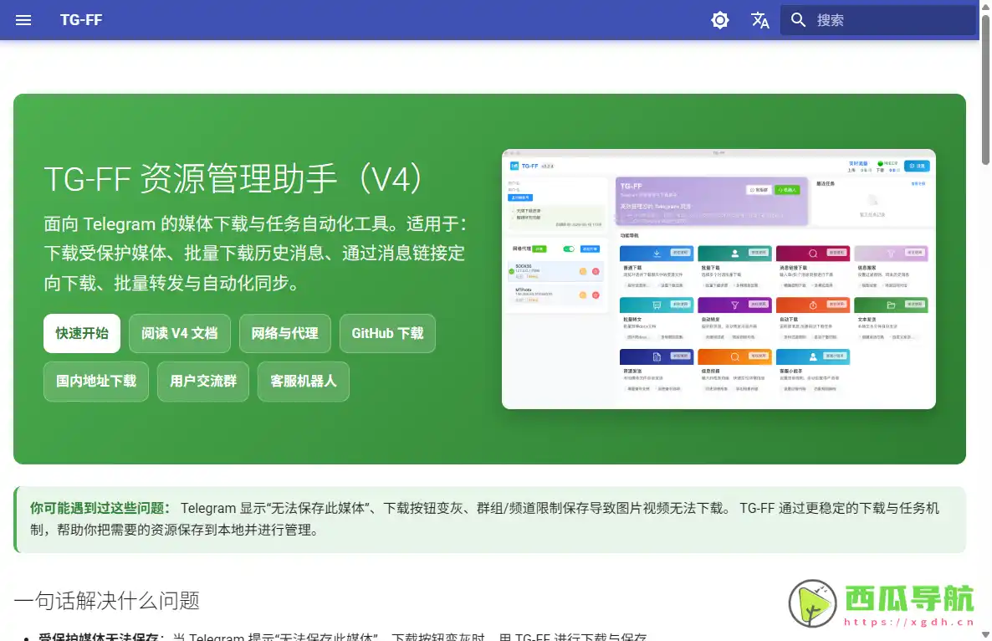Click the TG-FF site title
The width and height of the screenshot is (992, 641).
click(x=81, y=20)
